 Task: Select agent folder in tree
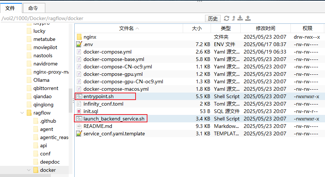tap(47, 129)
